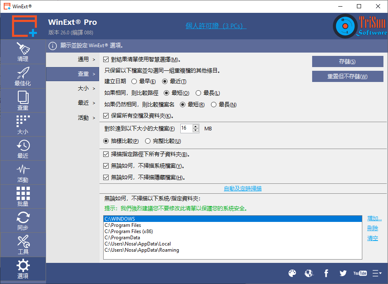Open the 自動及定時掃描 link

click(x=243, y=189)
